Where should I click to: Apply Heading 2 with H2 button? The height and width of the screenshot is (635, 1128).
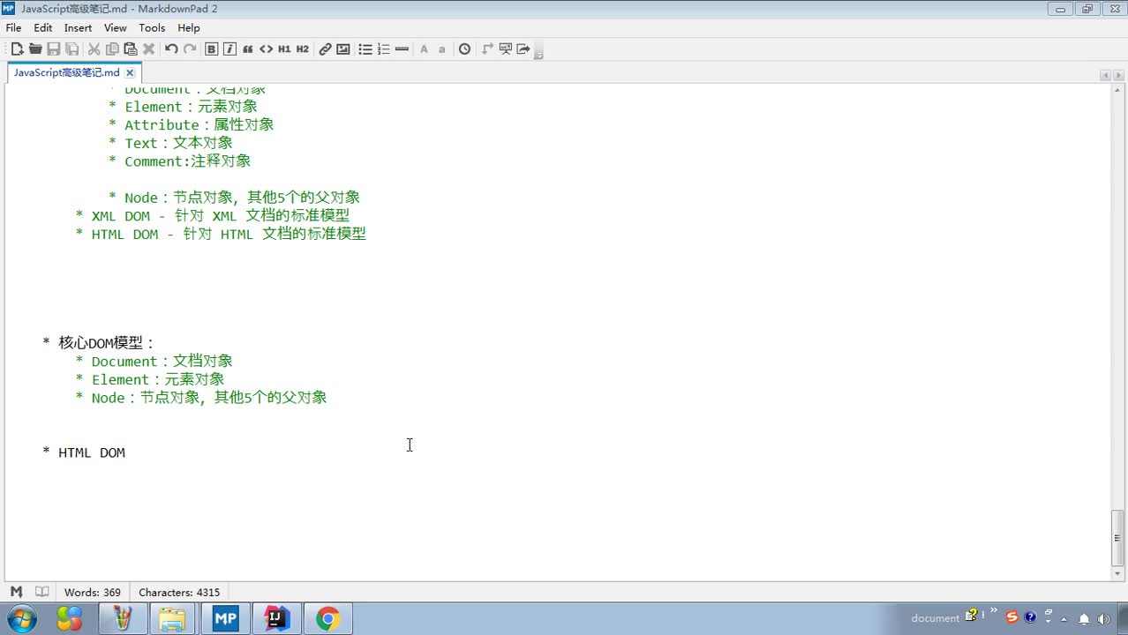pos(303,49)
